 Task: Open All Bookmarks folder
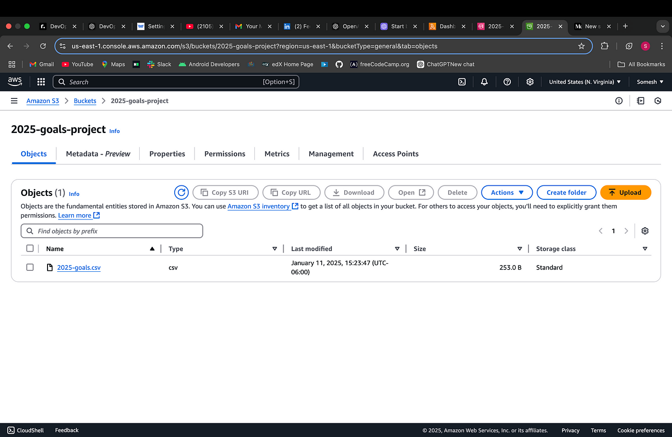[x=641, y=64]
